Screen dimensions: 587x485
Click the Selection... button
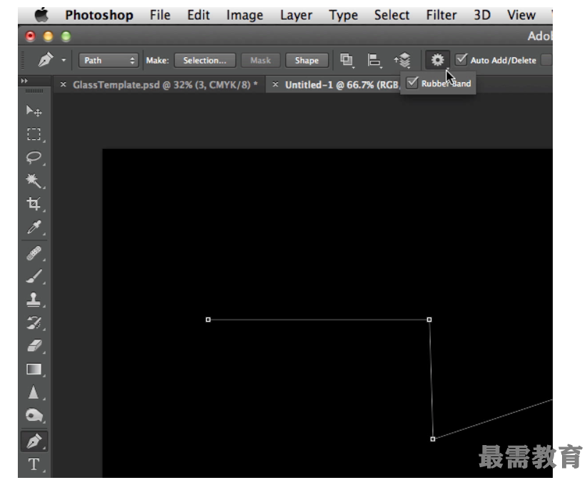pyautogui.click(x=205, y=60)
